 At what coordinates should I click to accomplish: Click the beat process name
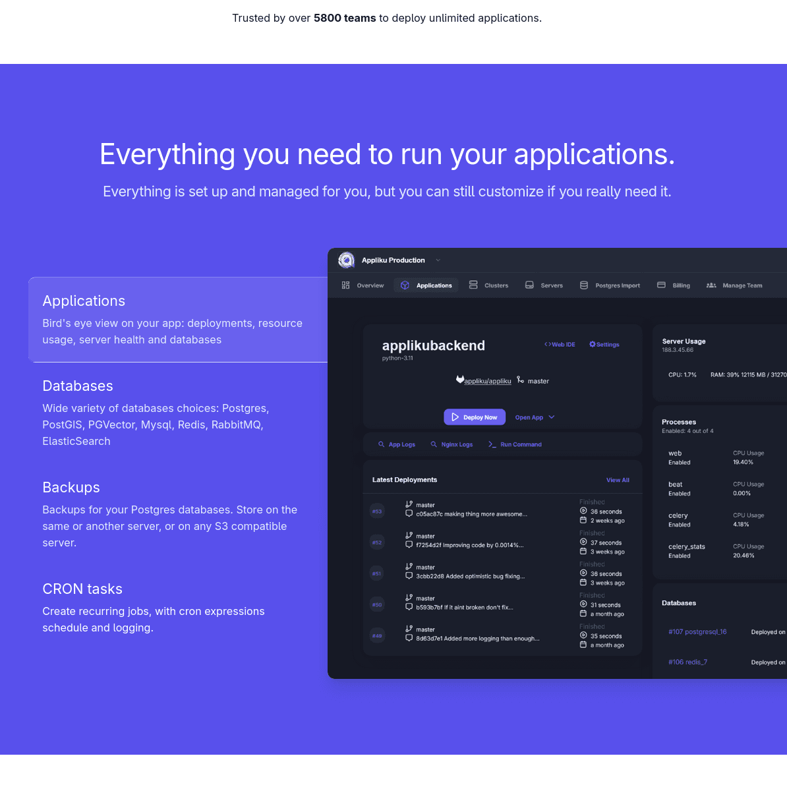675,484
